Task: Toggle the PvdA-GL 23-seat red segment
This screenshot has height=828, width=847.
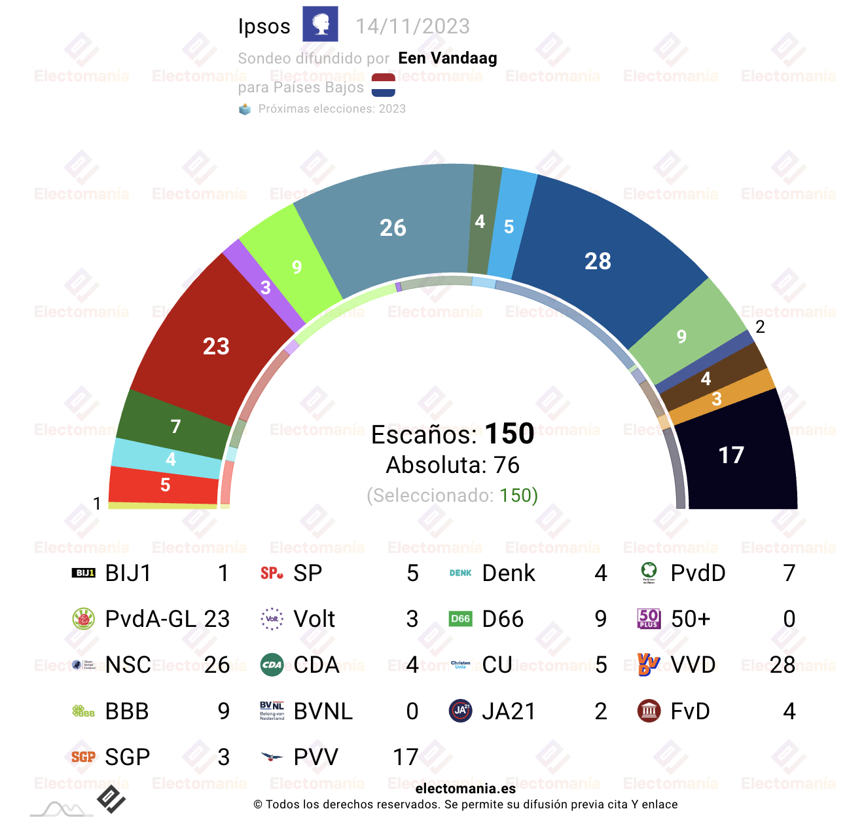Action: pyautogui.click(x=216, y=346)
